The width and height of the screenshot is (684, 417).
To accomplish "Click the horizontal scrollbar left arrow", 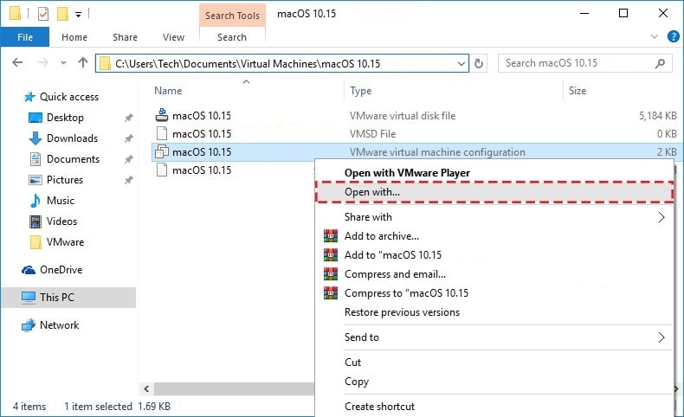I will click(x=146, y=388).
